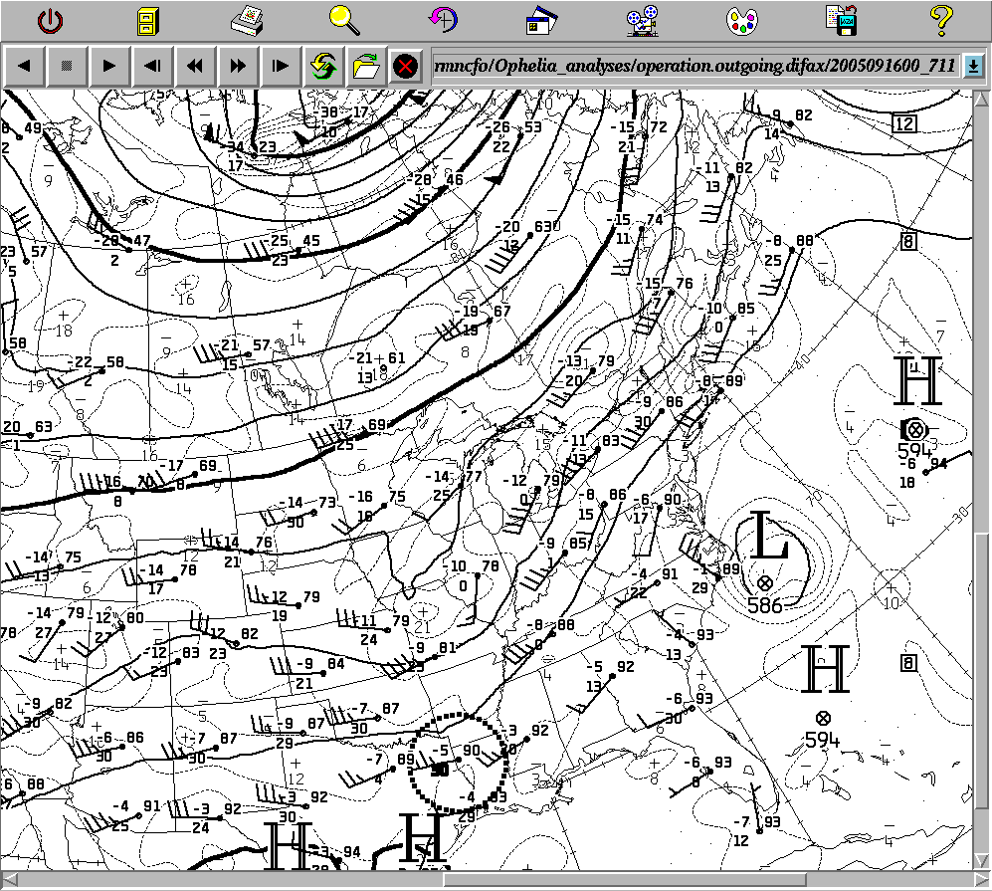Play the animation in reverse
This screenshot has width=992, height=891.
(25, 67)
